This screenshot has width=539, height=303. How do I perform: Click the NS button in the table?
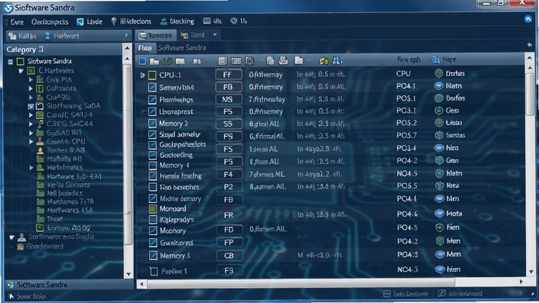tap(228, 99)
